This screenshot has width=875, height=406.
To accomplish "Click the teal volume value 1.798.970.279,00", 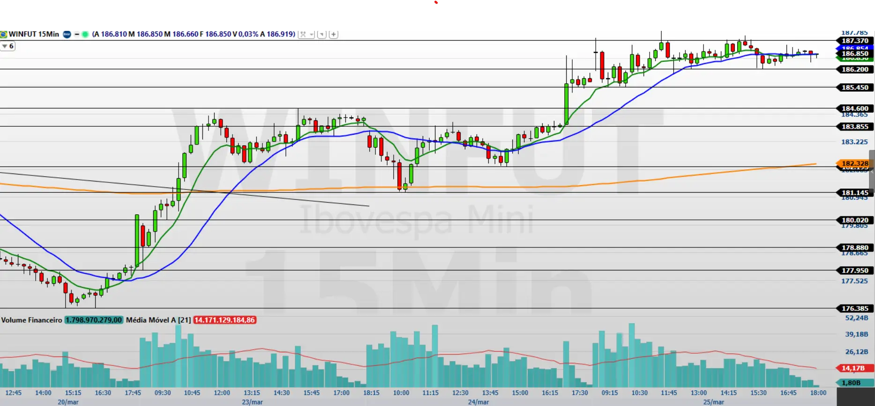I will point(94,320).
